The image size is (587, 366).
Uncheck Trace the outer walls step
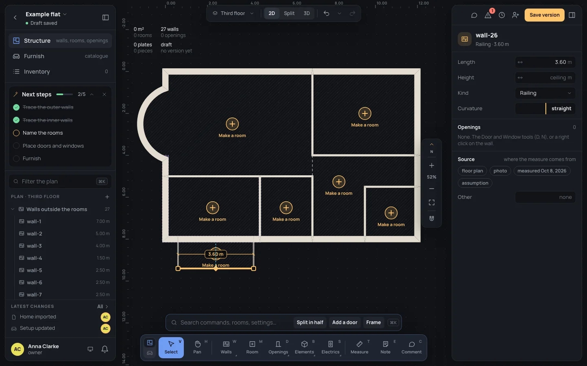[x=16, y=107]
